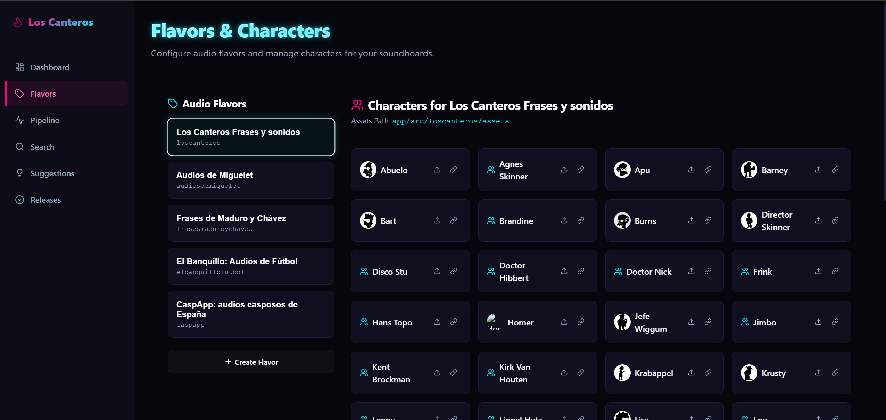Screen dimensions: 886x420
Task: Click link icon on Bart card
Action: coord(454,220)
